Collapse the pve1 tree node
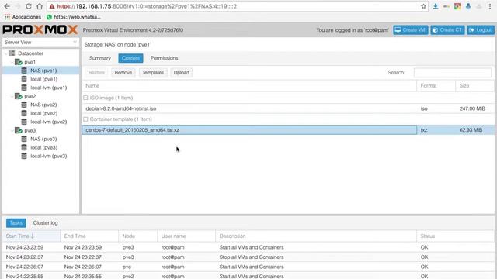The image size is (497, 279). click(x=12, y=62)
